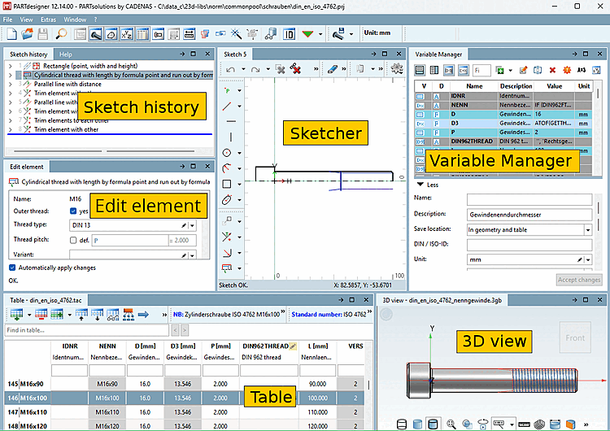Screen dimensions: 610x431
Task: Create a new project with the New file icon
Action: (11, 34)
